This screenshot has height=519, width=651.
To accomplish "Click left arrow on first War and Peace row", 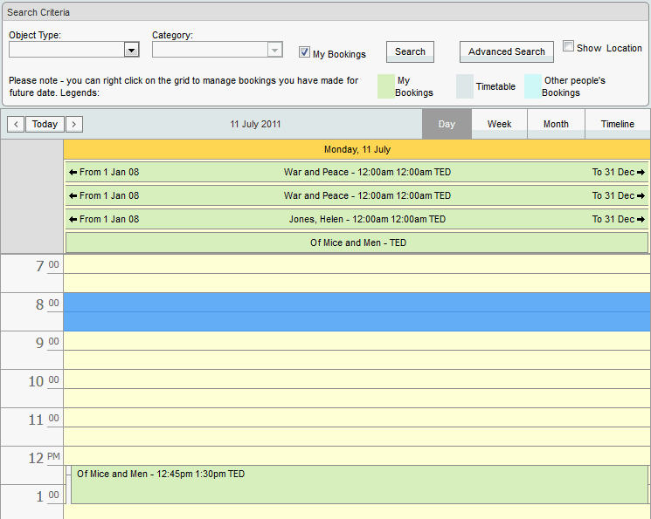I will (73, 172).
